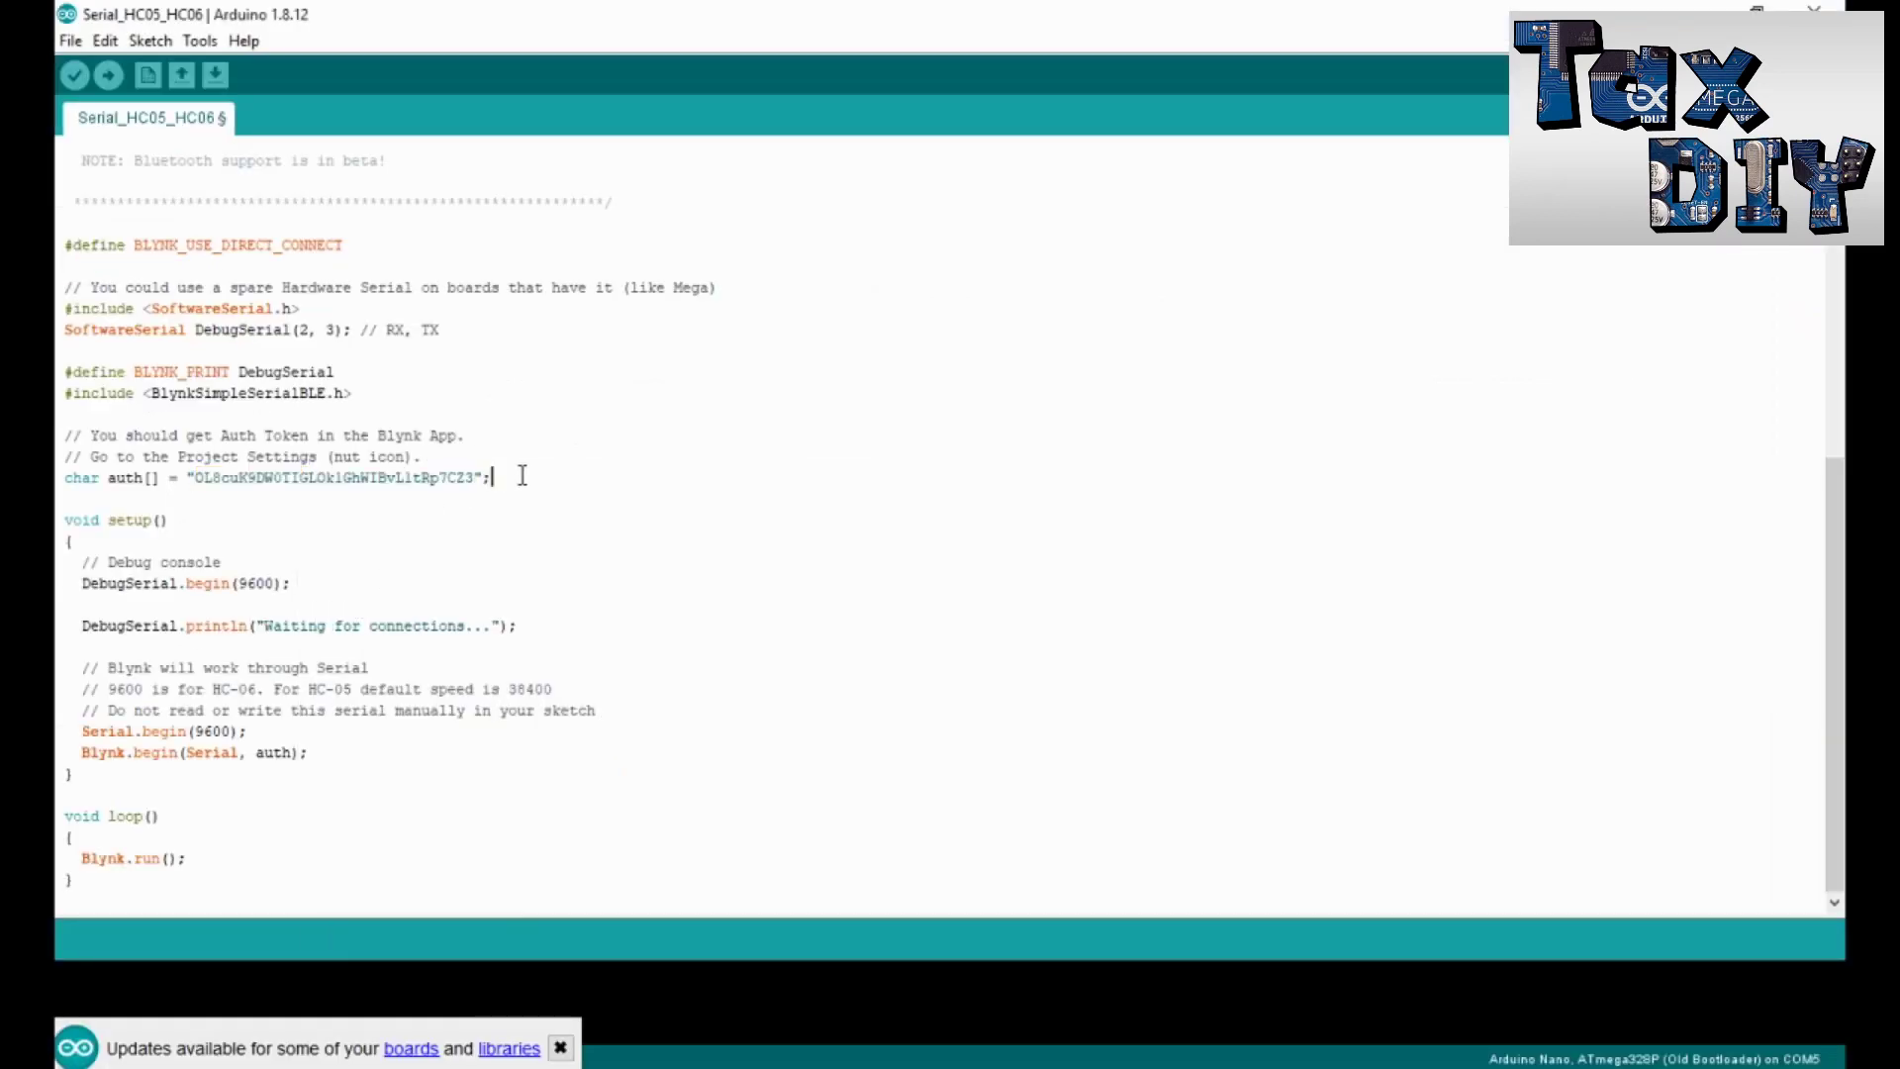Click the "You could use a spare Hardware Serial" comment
This screenshot has height=1069, width=1900.
(390, 288)
